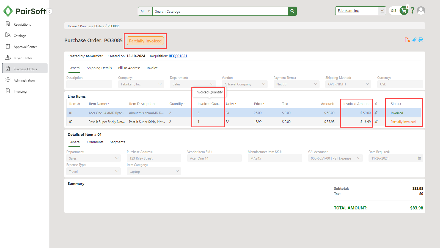Switch to Bill To Address tab
Screen dimensions: 440x248
click(129, 68)
